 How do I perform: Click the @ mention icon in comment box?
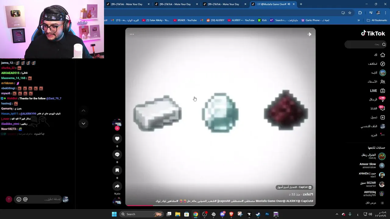[25, 199]
